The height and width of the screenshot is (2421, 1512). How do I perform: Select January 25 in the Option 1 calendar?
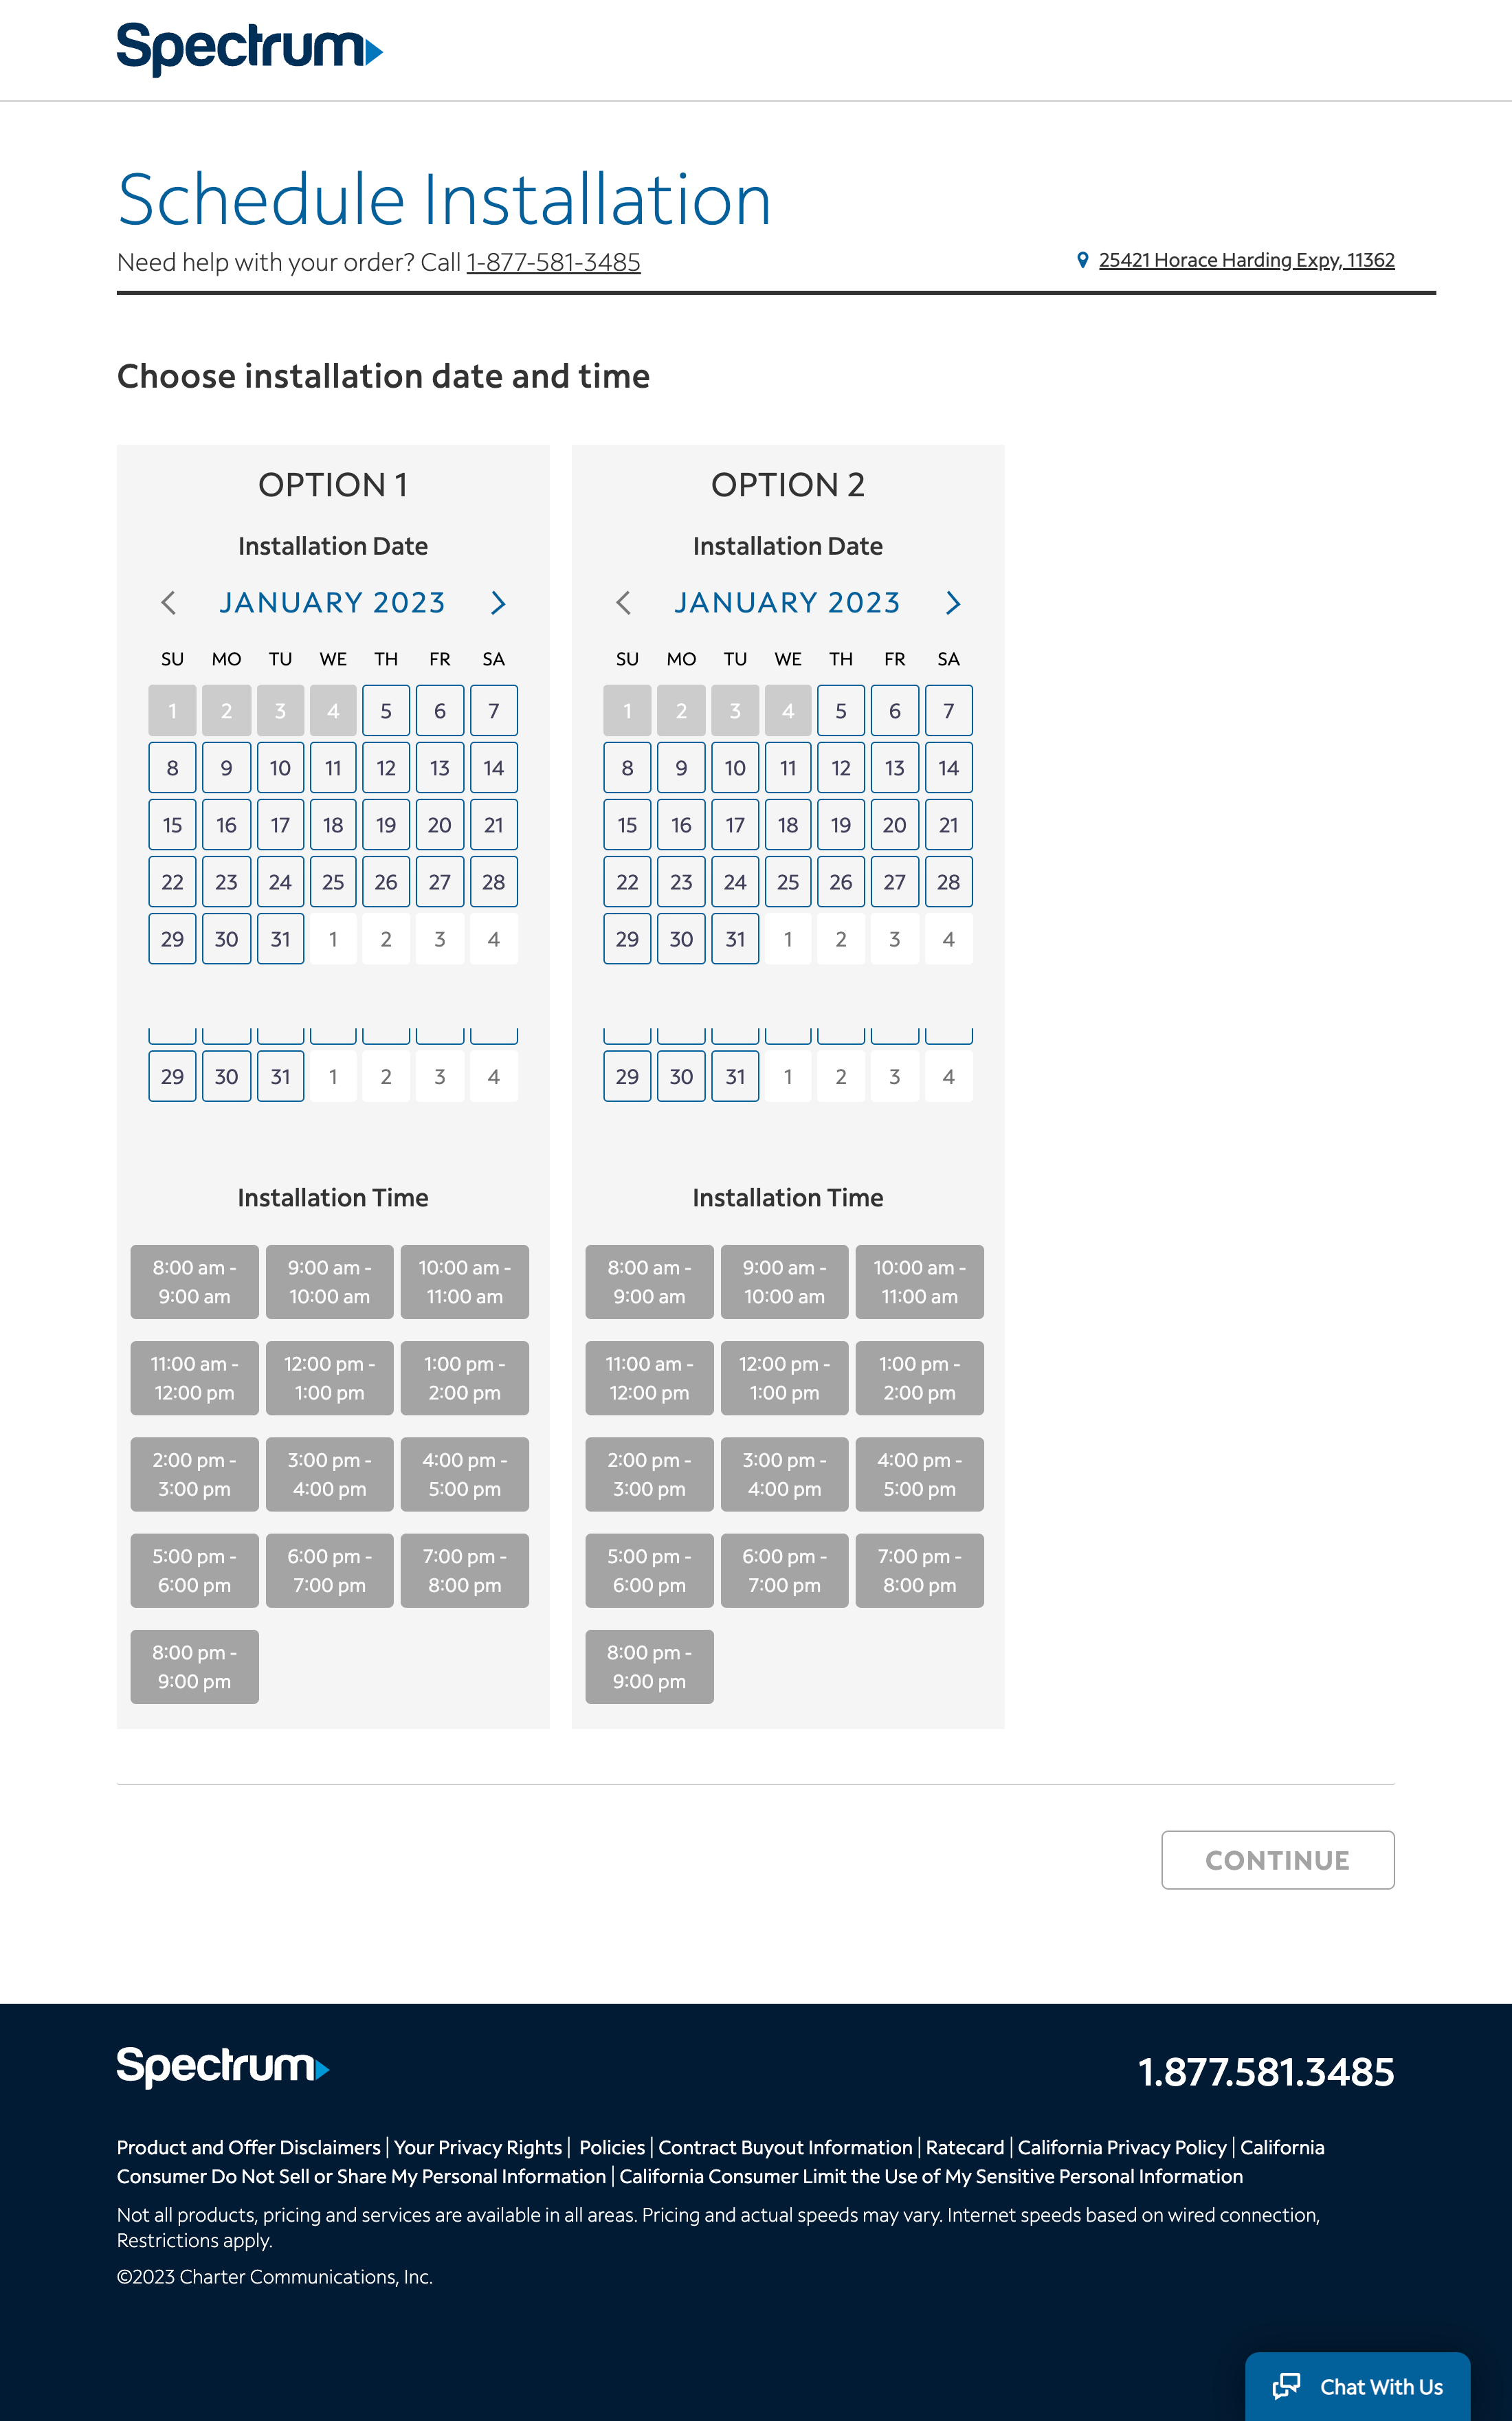click(333, 882)
